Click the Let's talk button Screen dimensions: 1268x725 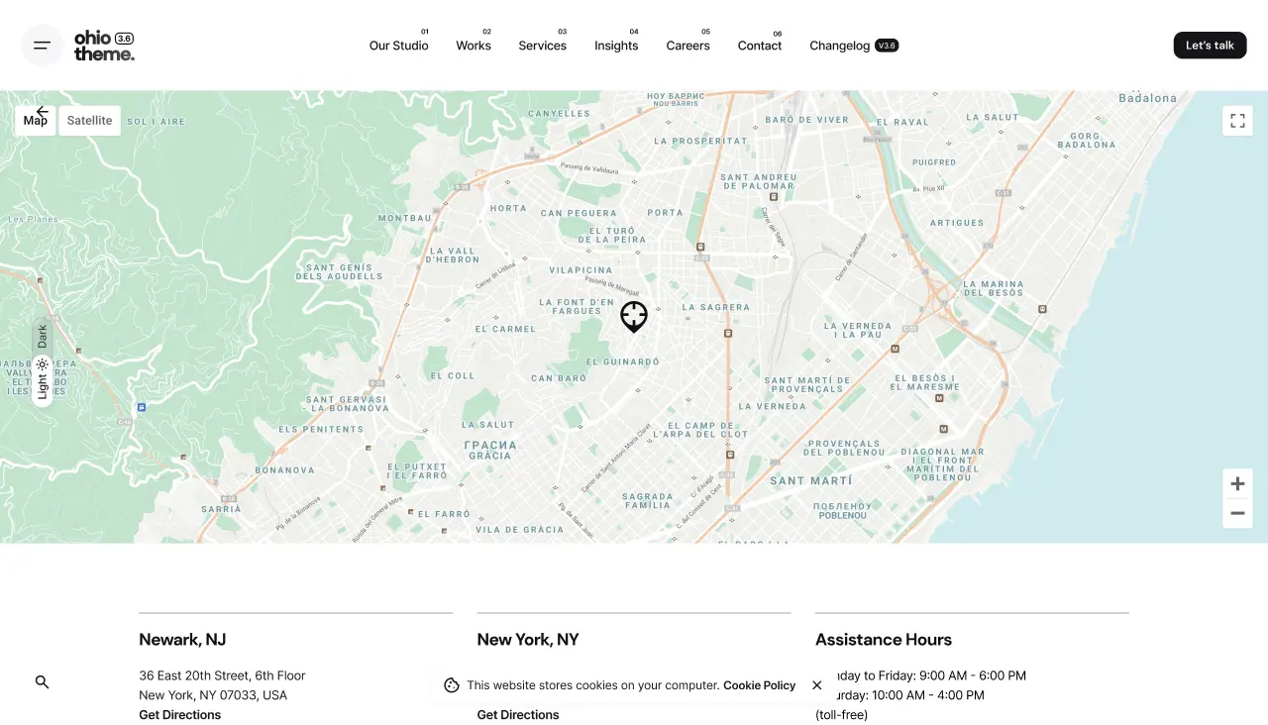pyautogui.click(x=1210, y=46)
